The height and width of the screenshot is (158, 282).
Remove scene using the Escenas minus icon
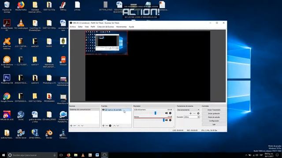tap(74, 126)
